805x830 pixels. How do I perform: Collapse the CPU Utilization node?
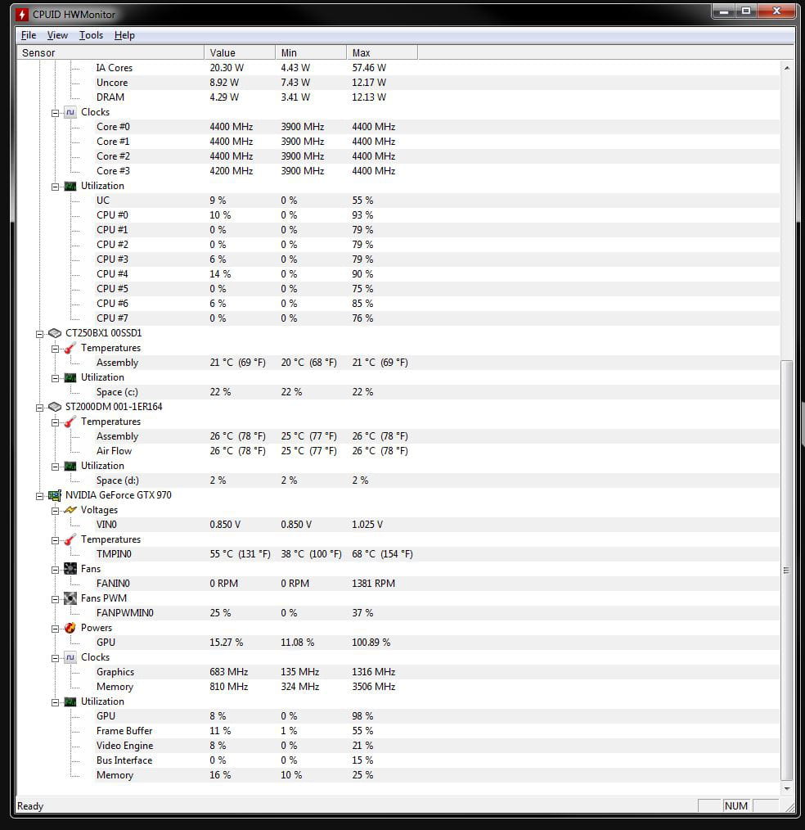coord(55,187)
